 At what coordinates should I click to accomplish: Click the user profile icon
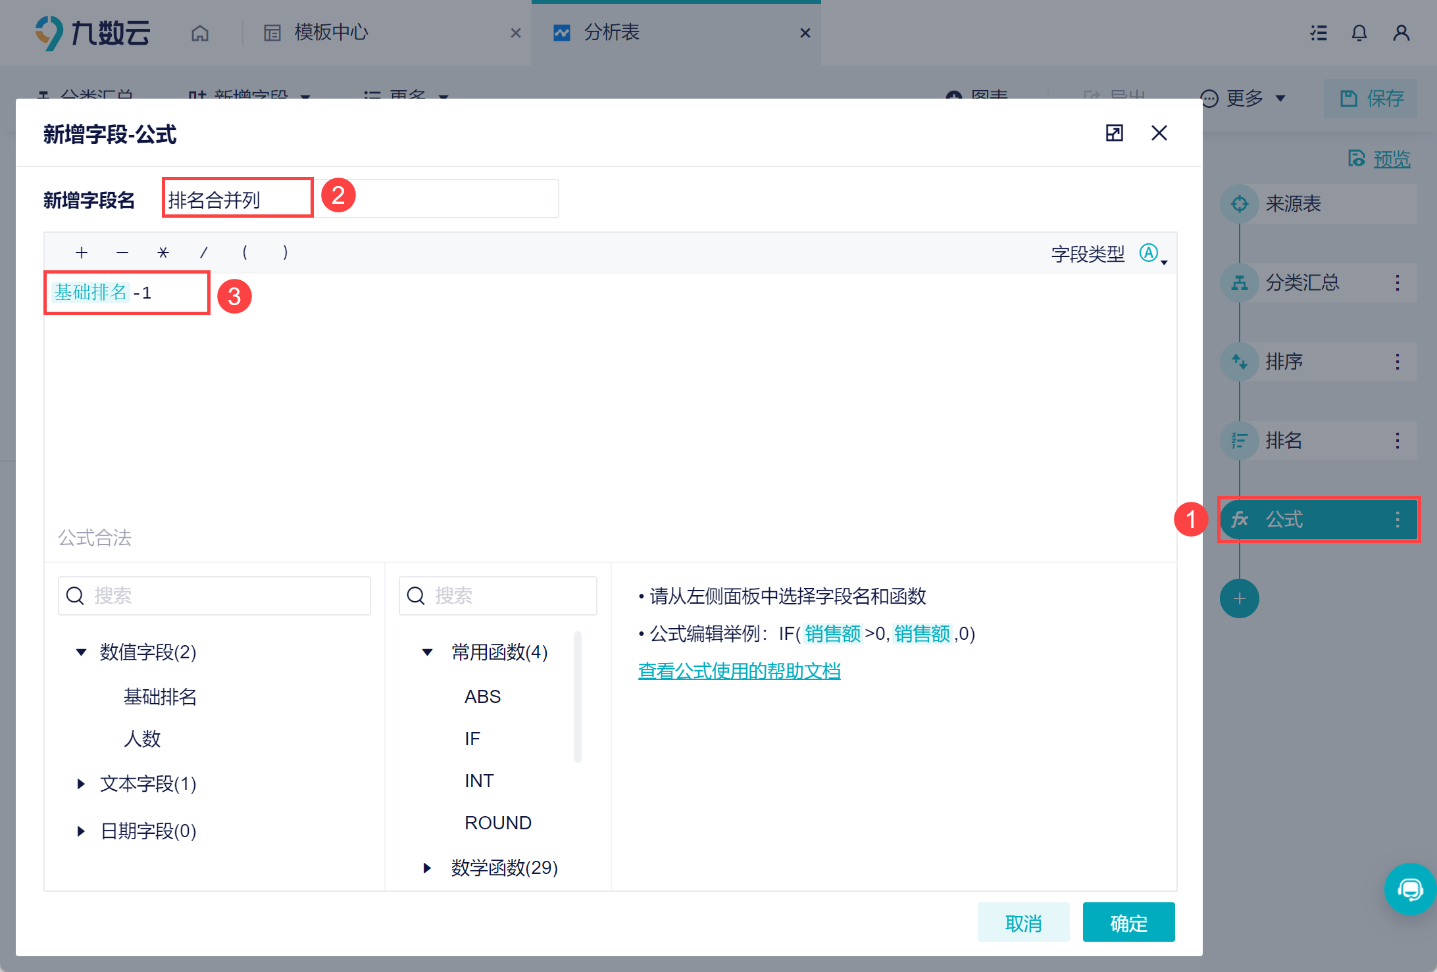pyautogui.click(x=1401, y=33)
